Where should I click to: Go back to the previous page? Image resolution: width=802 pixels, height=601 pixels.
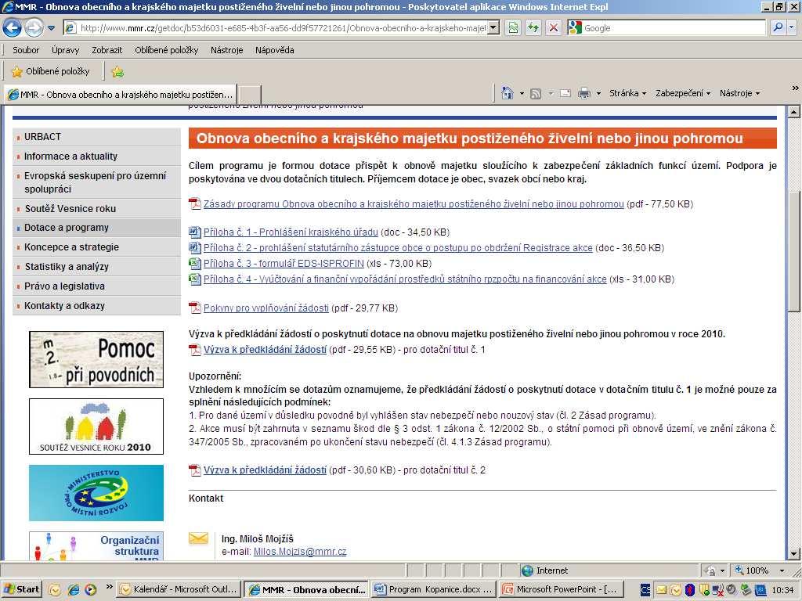click(13, 27)
